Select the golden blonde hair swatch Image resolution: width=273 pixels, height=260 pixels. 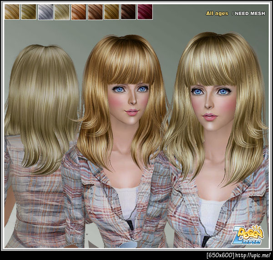point(12,12)
